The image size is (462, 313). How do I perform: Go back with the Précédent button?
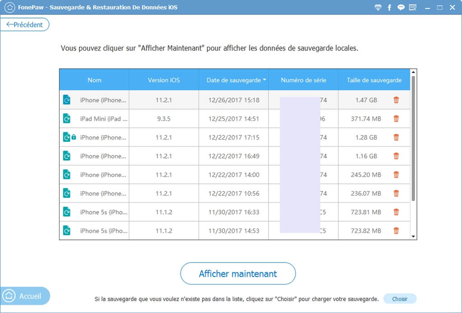(x=25, y=24)
